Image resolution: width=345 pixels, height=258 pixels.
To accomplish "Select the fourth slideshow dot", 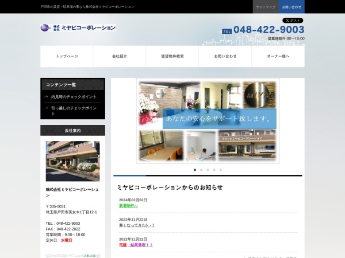I will point(214,170).
